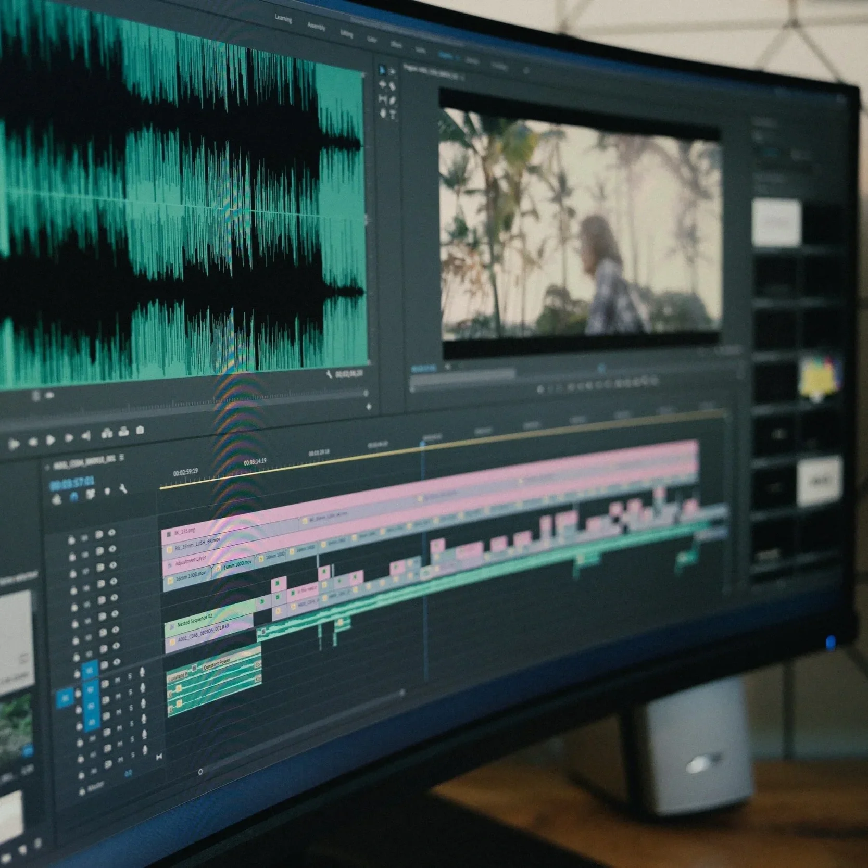868x868 pixels.
Task: Click the Insert edit button
Action: point(107,433)
